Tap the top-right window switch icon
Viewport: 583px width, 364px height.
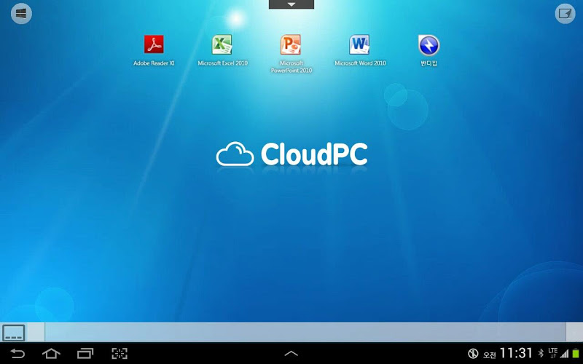coord(565,14)
